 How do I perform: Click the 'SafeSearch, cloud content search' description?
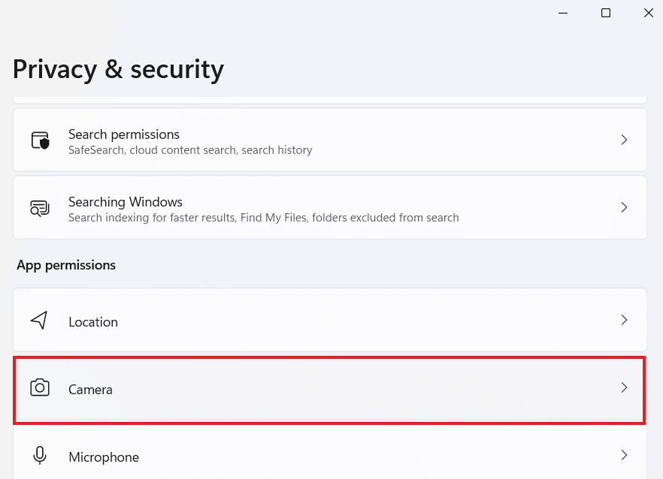pos(190,150)
